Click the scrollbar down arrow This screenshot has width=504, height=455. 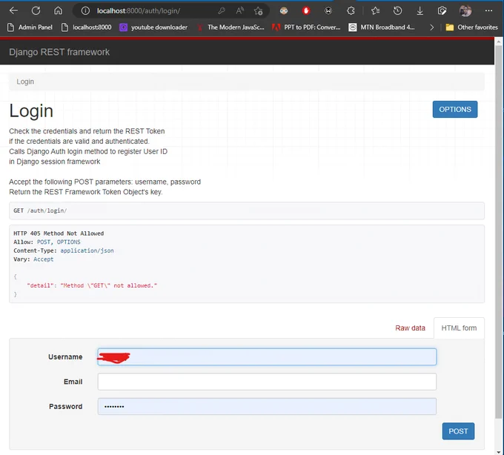point(499,451)
